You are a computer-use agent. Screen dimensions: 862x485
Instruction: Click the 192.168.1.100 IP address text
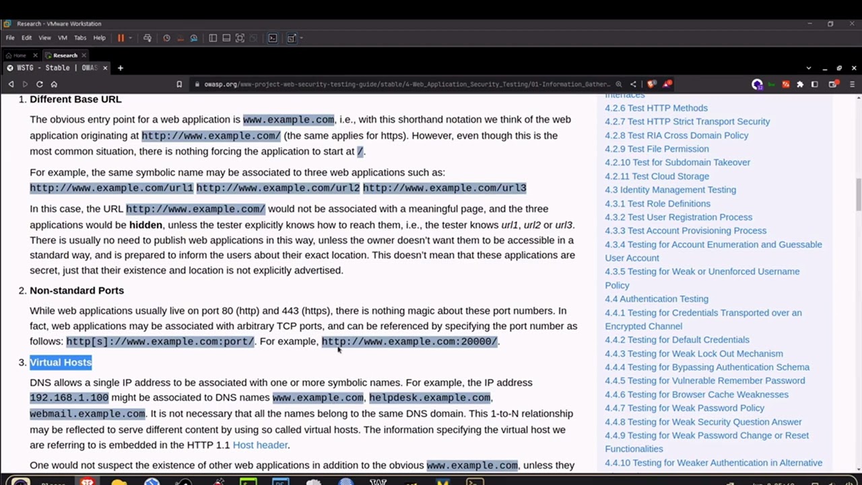point(69,398)
